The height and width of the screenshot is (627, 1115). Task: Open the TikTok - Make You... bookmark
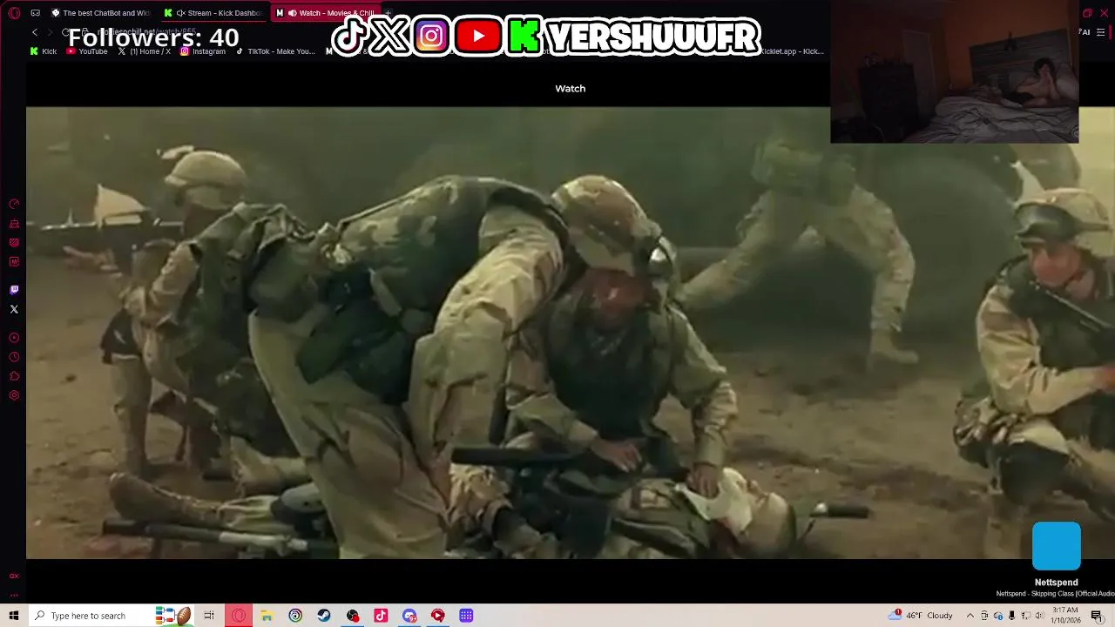tap(275, 51)
